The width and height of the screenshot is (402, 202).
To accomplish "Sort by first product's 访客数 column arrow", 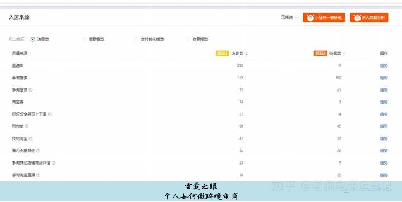I will 246,54.
